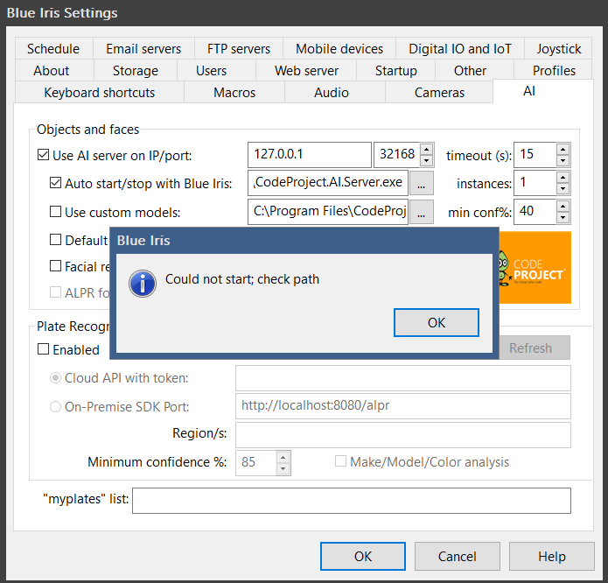Open the FTP servers tab

click(x=239, y=48)
